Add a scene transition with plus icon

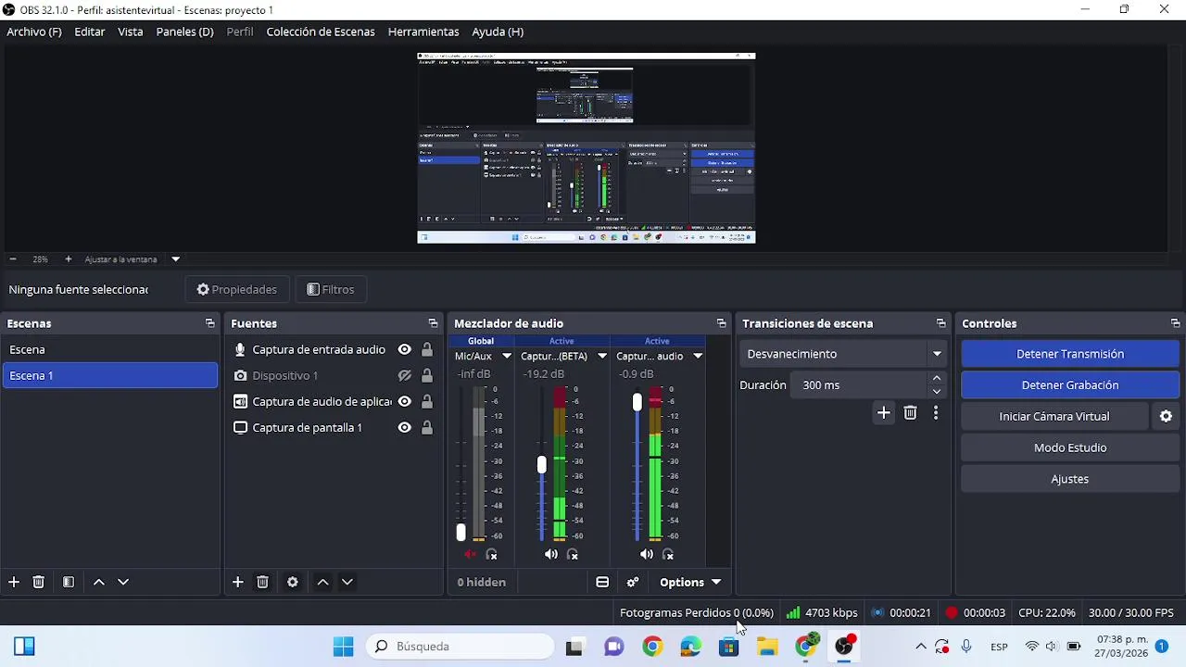coord(884,413)
